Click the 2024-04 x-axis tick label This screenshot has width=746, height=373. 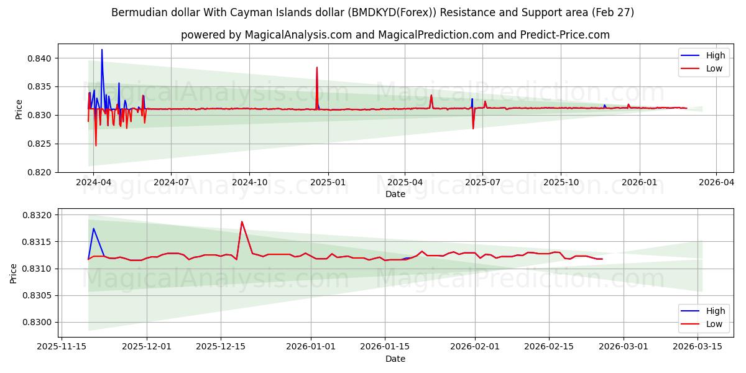point(93,183)
